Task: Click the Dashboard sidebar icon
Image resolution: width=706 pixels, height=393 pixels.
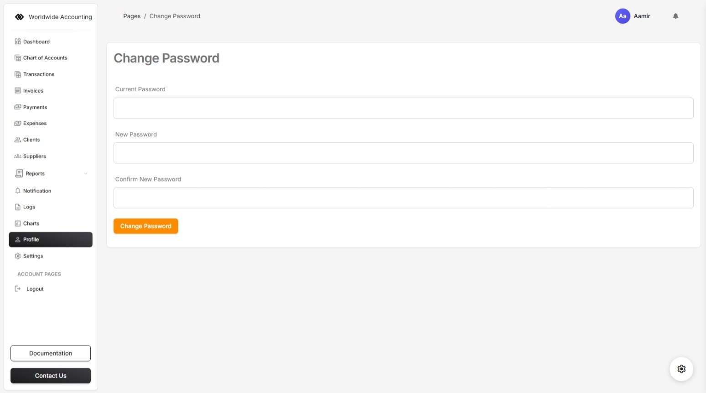Action: (18, 41)
